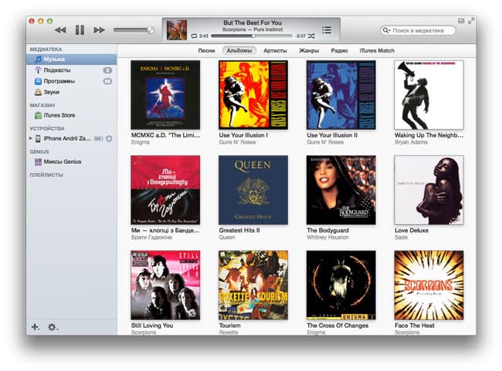Switch to the mini player icon
Image resolution: width=502 pixels, height=371 pixels.
point(461,21)
